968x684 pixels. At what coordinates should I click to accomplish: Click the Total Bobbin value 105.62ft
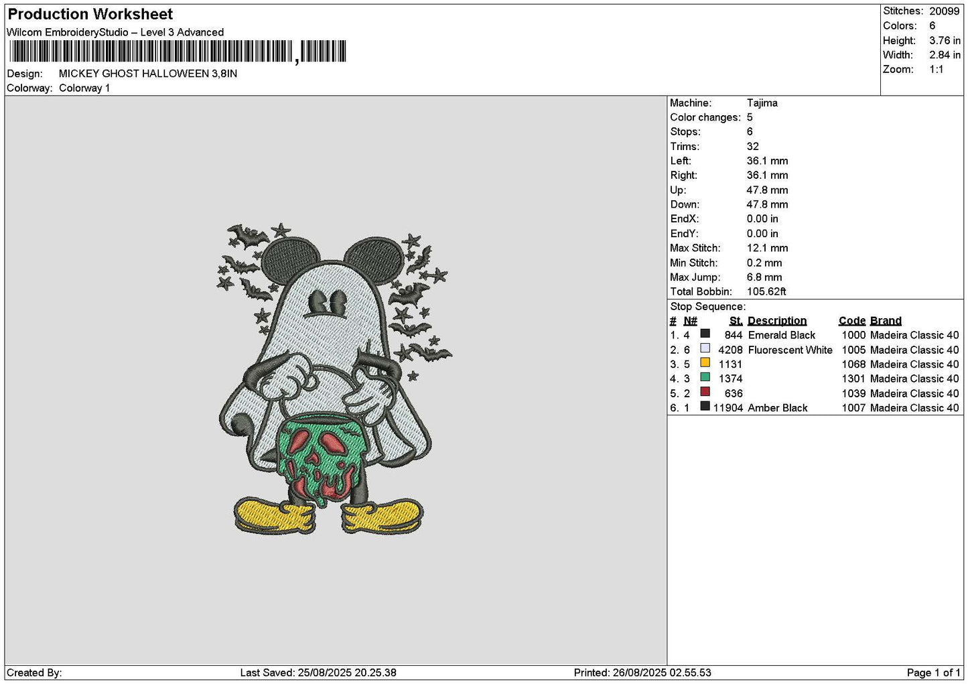tap(767, 292)
